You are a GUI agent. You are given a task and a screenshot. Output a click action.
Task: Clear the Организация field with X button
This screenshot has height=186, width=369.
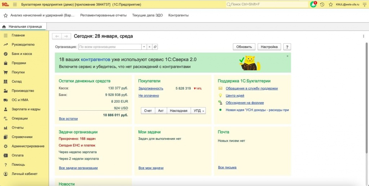pyautogui.click(x=149, y=47)
